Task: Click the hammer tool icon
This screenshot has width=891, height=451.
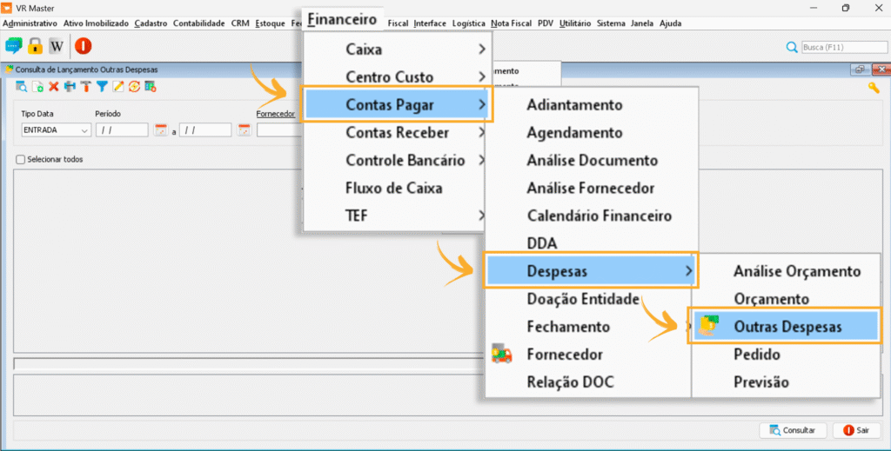Action: [86, 87]
